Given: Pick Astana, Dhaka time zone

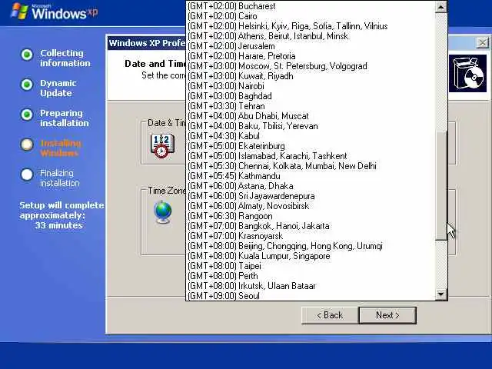Looking at the screenshot, I should [311, 186].
